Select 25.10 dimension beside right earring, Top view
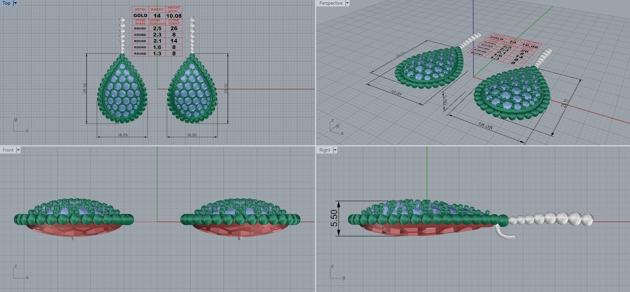This screenshot has height=292, width=630. click(226, 89)
